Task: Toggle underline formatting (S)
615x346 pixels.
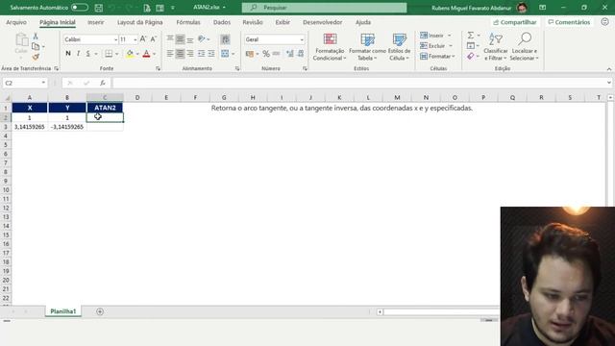Action: pos(87,54)
